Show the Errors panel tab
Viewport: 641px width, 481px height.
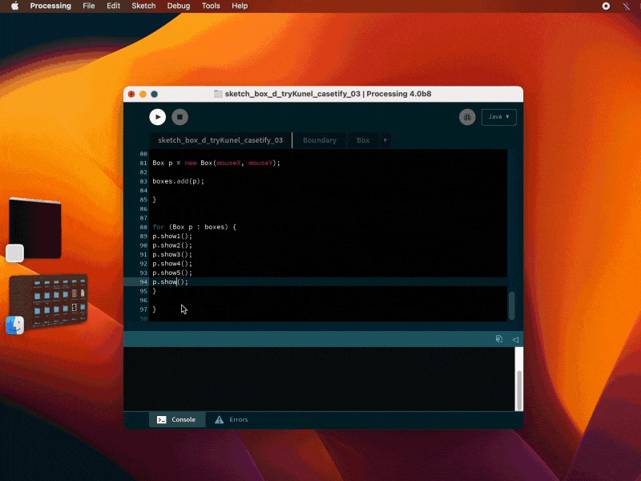pos(231,419)
